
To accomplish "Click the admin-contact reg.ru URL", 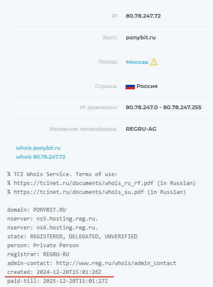I will tap(116, 263).
